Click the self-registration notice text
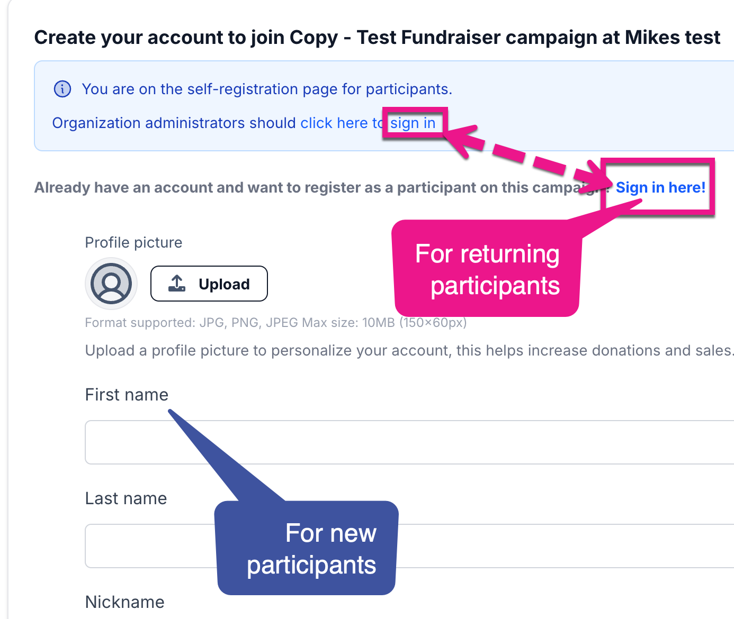Image resolution: width=734 pixels, height=619 pixels. click(x=267, y=89)
